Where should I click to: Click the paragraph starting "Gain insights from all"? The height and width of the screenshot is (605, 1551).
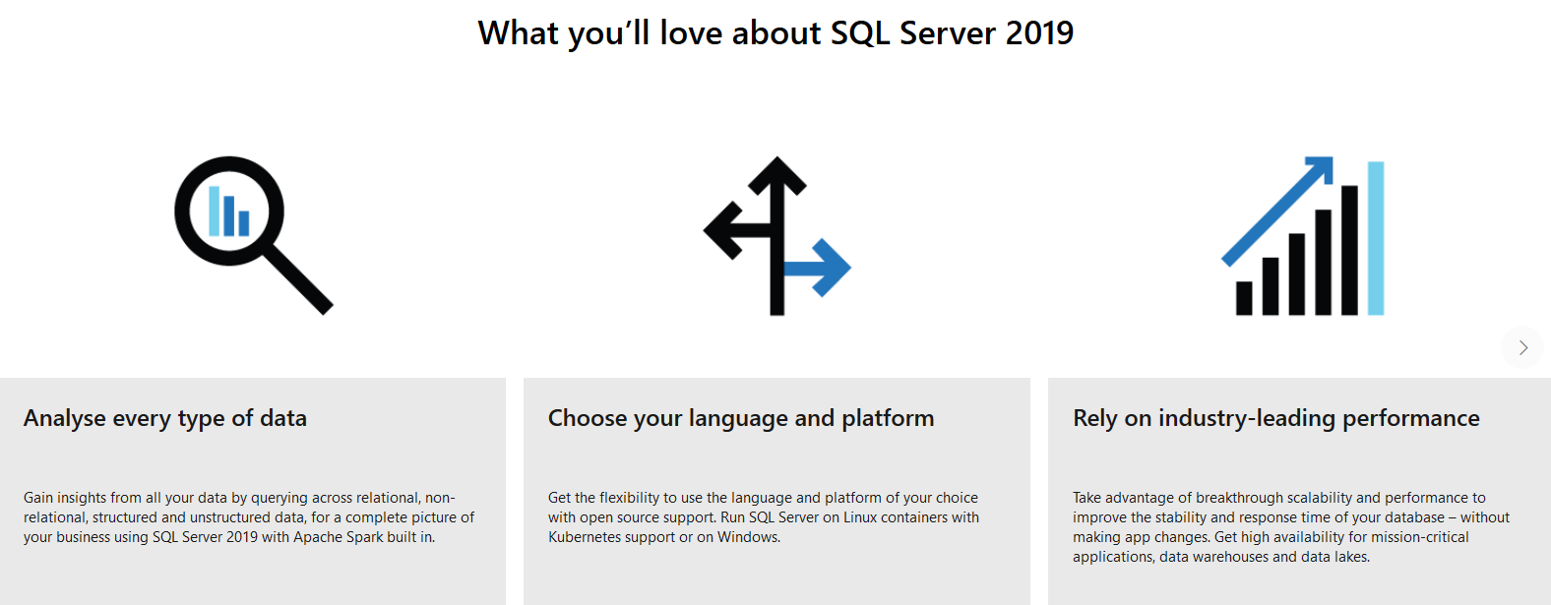[249, 517]
